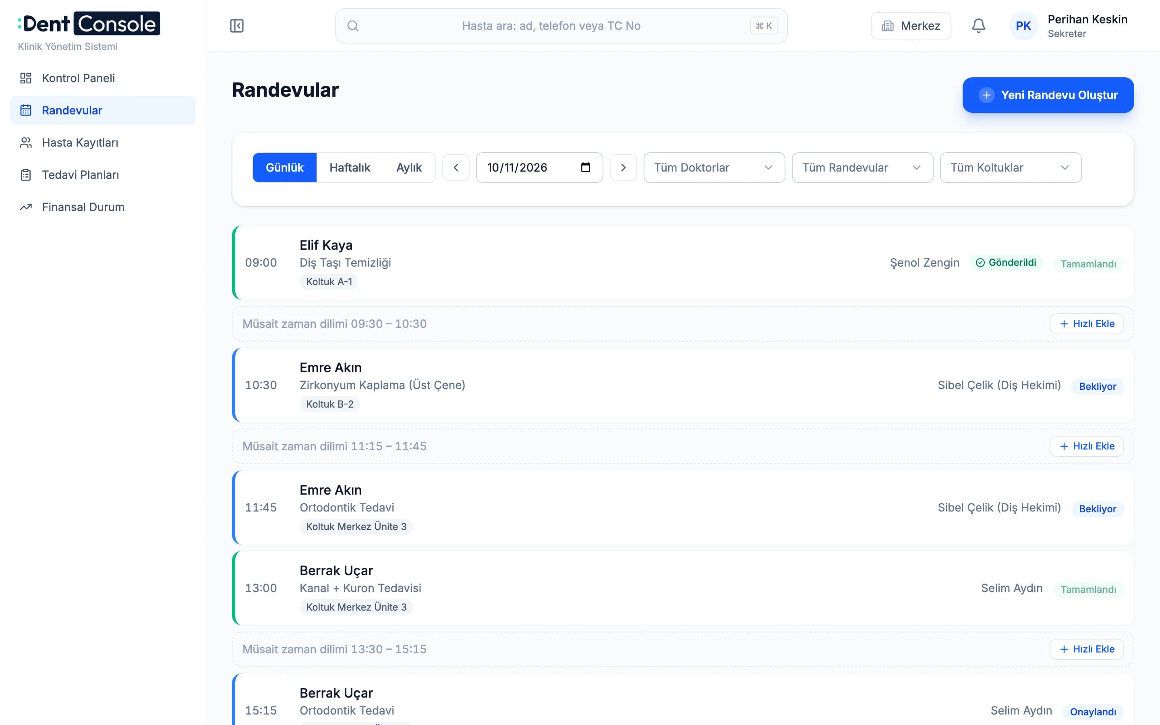Click Perihan Keskin profile name

pyautogui.click(x=1087, y=19)
